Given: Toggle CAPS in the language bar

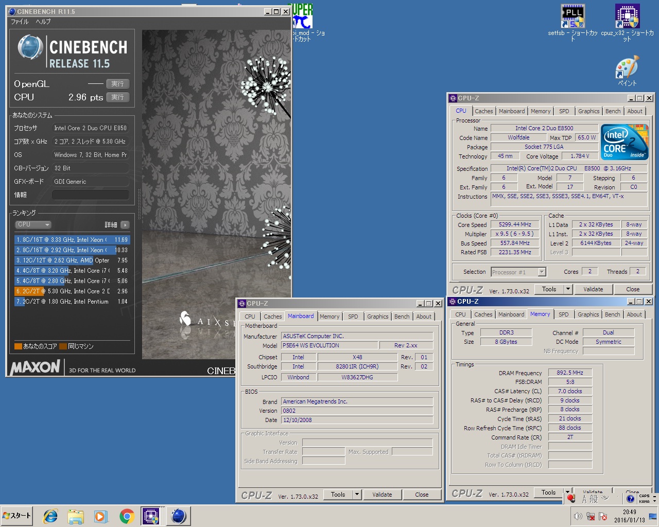Looking at the screenshot, I should (644, 496).
